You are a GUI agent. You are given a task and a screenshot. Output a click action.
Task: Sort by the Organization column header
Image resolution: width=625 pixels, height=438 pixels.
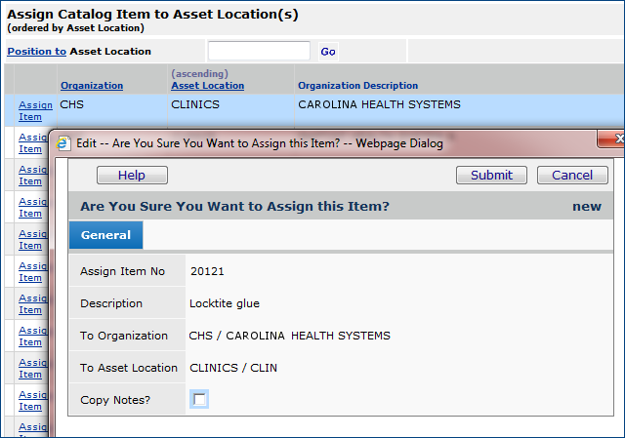coord(92,86)
